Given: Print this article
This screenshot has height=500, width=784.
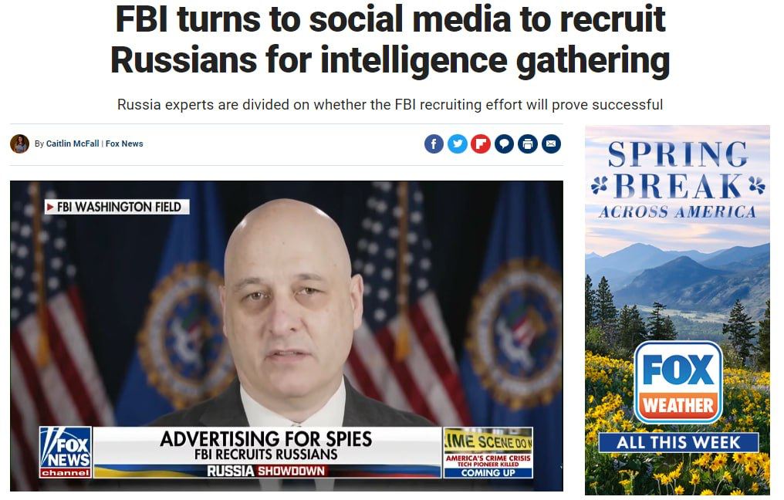Looking at the screenshot, I should (528, 144).
